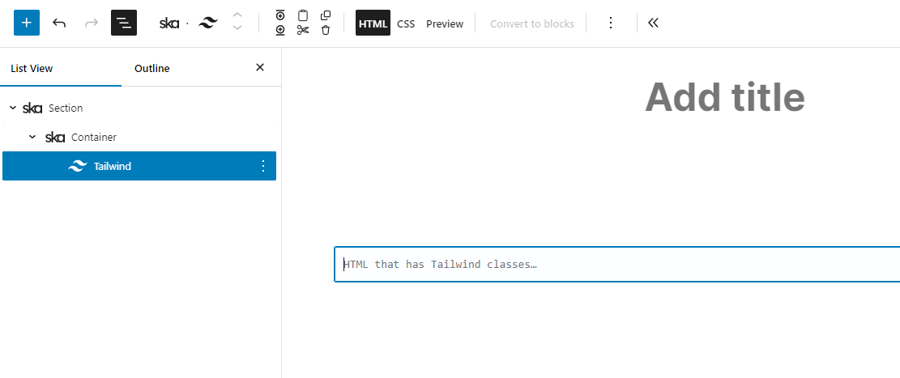900x378 pixels.
Task: Delete the block with trash icon
Action: (326, 30)
